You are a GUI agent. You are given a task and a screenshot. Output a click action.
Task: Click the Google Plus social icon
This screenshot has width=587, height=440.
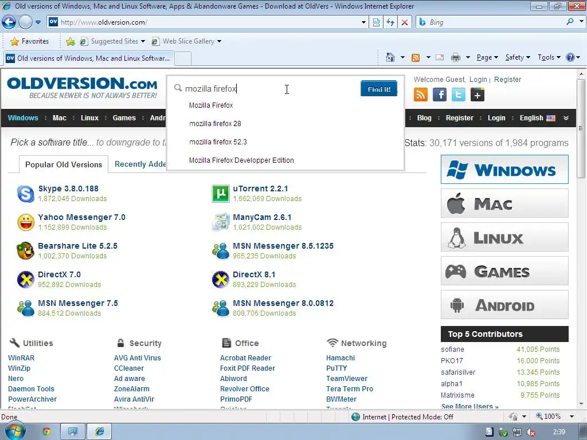pyautogui.click(x=478, y=95)
